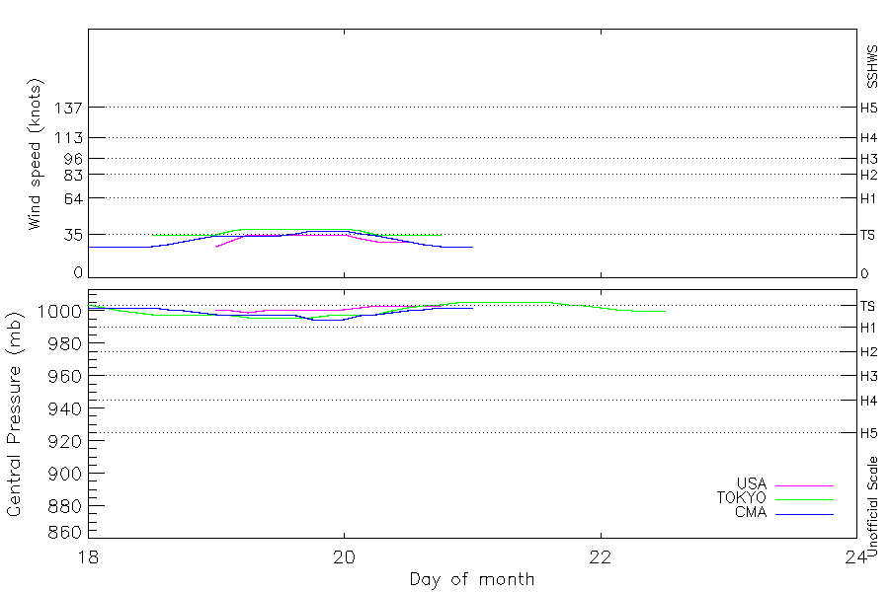The height and width of the screenshot is (592, 889).
Task: Click the "860" pressure tick label
Action: point(65,532)
